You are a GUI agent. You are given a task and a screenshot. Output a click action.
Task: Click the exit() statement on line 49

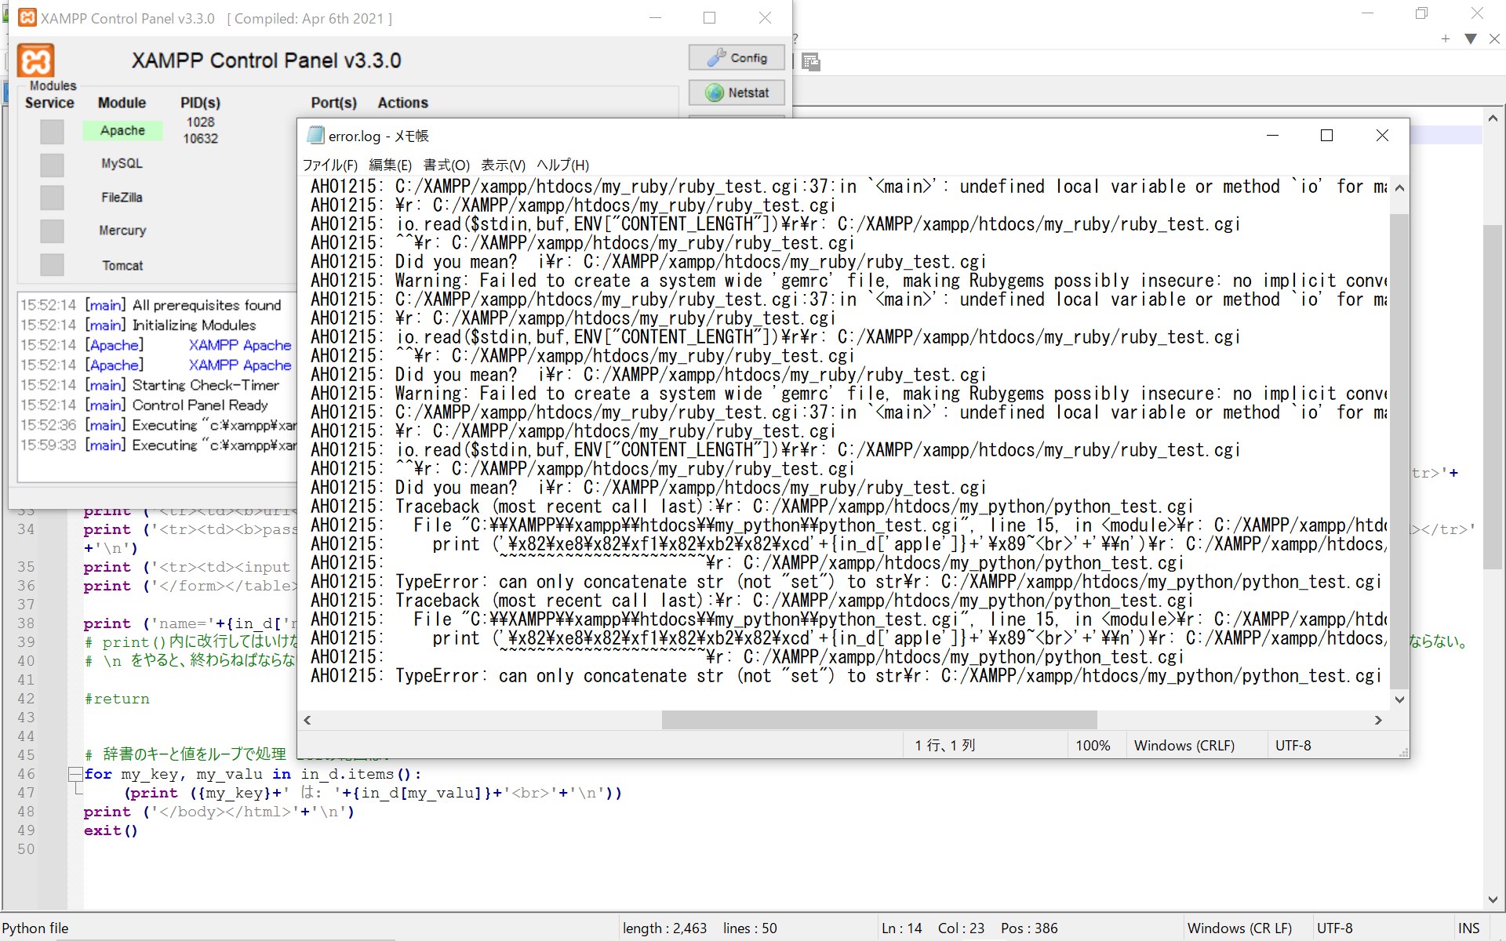click(111, 830)
